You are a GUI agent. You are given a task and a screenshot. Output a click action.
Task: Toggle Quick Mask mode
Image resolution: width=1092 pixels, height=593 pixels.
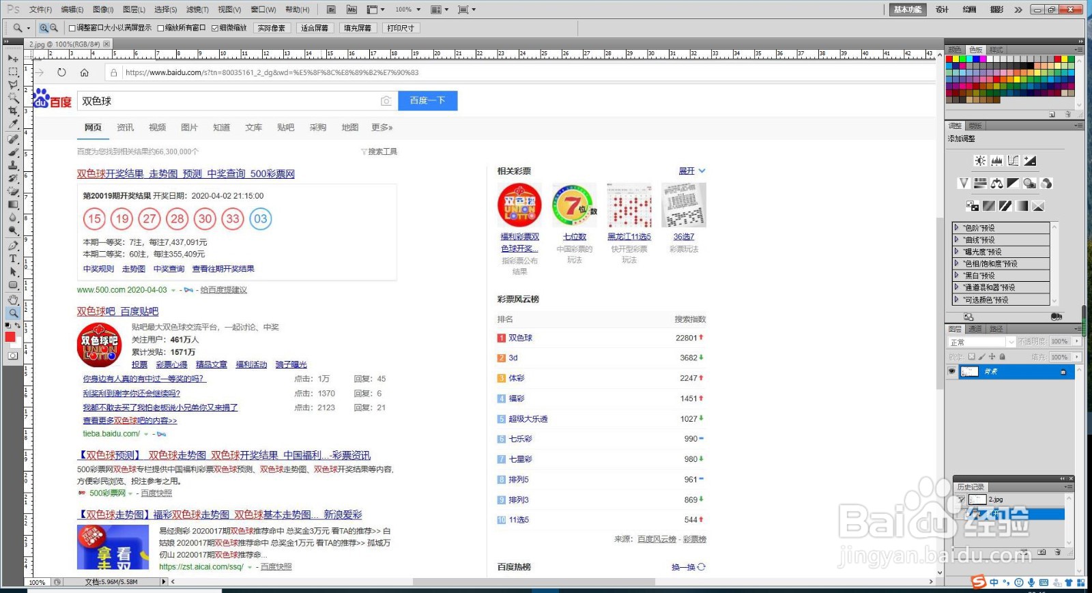pos(12,356)
